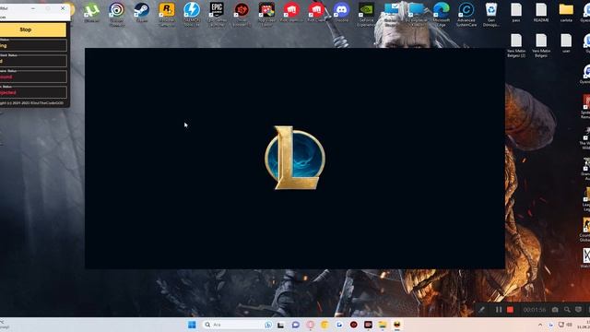Image resolution: width=590 pixels, height=332 pixels.
Task: Open the Recycle Bin desktop icon
Action: click(x=491, y=14)
